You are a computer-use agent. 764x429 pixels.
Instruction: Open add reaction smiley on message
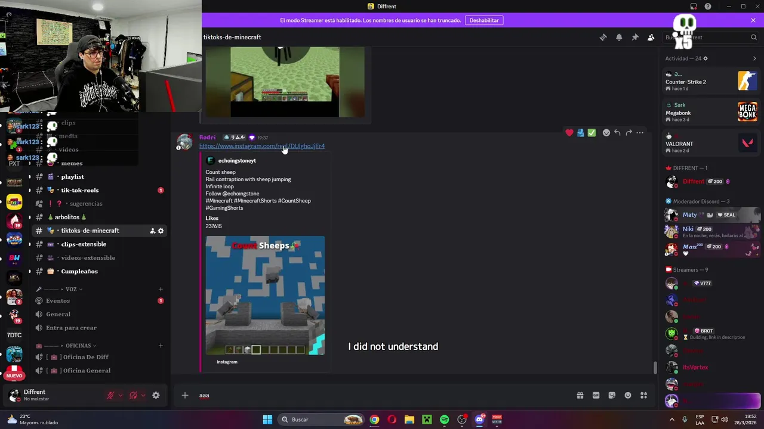(606, 132)
